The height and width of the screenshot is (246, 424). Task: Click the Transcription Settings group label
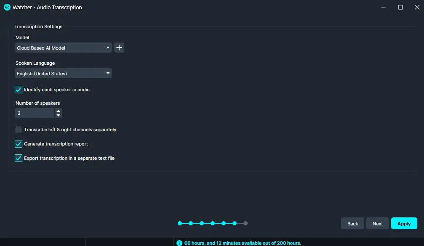tap(38, 26)
